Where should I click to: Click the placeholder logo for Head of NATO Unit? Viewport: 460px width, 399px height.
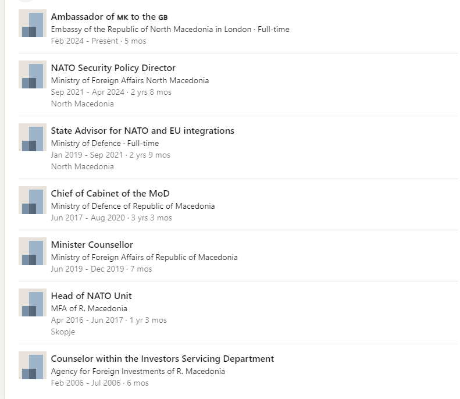tap(33, 302)
